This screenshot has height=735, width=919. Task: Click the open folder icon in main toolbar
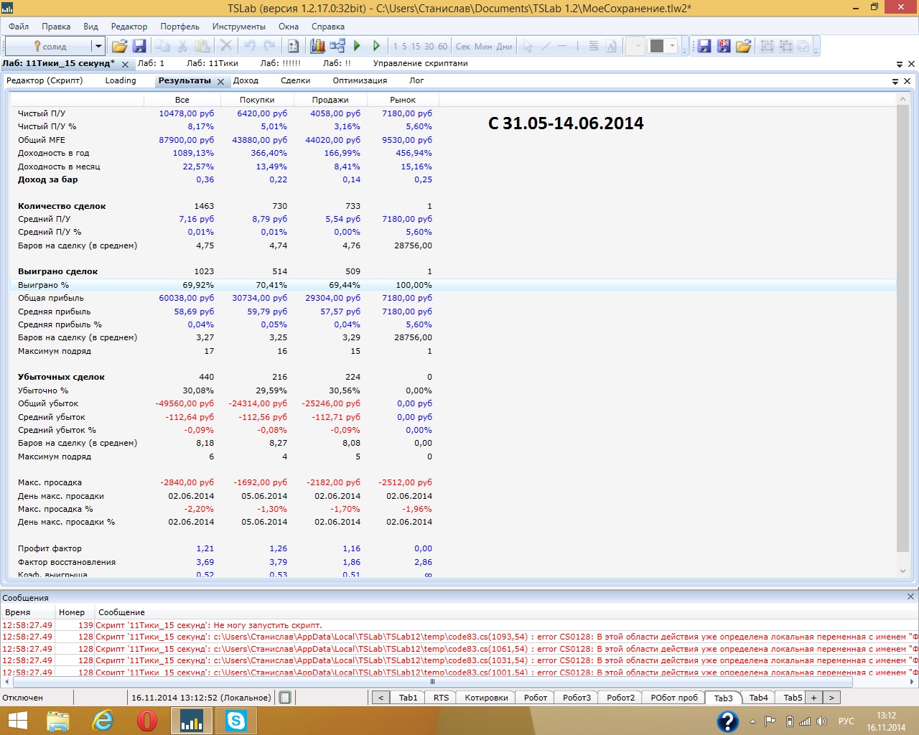119,46
